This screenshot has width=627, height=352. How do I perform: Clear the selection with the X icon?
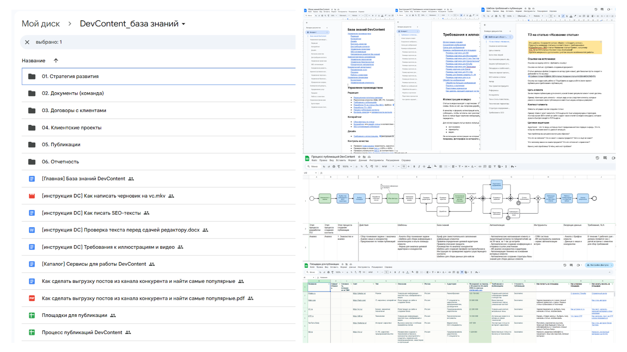27,42
